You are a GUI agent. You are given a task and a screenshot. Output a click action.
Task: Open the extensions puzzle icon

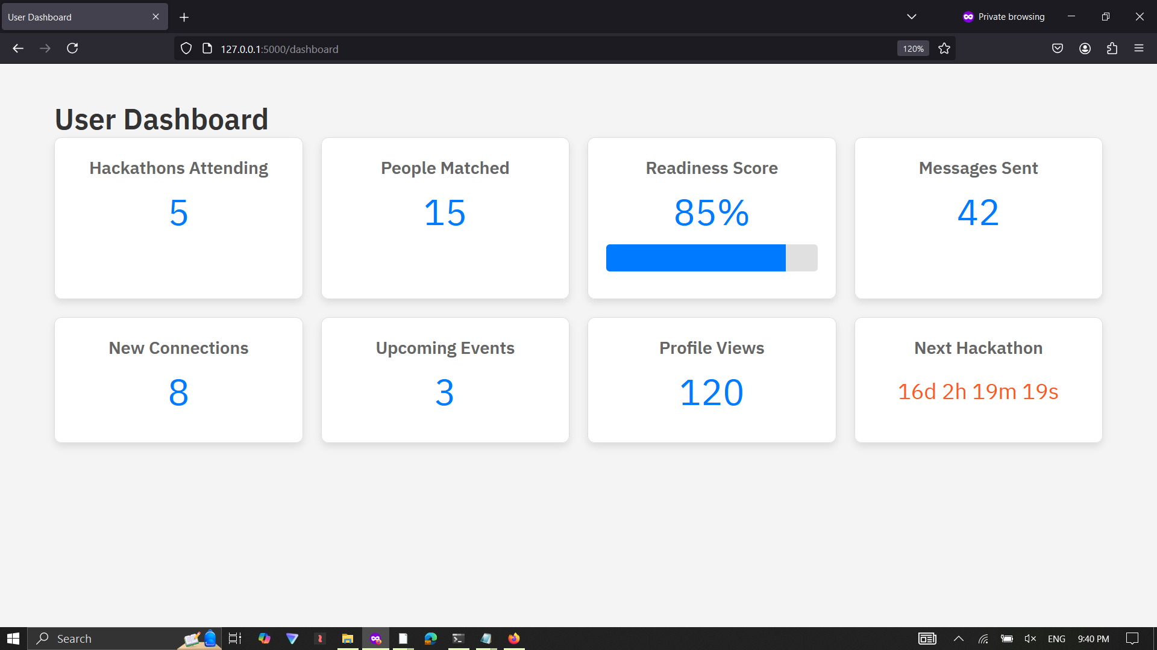[1112, 49]
